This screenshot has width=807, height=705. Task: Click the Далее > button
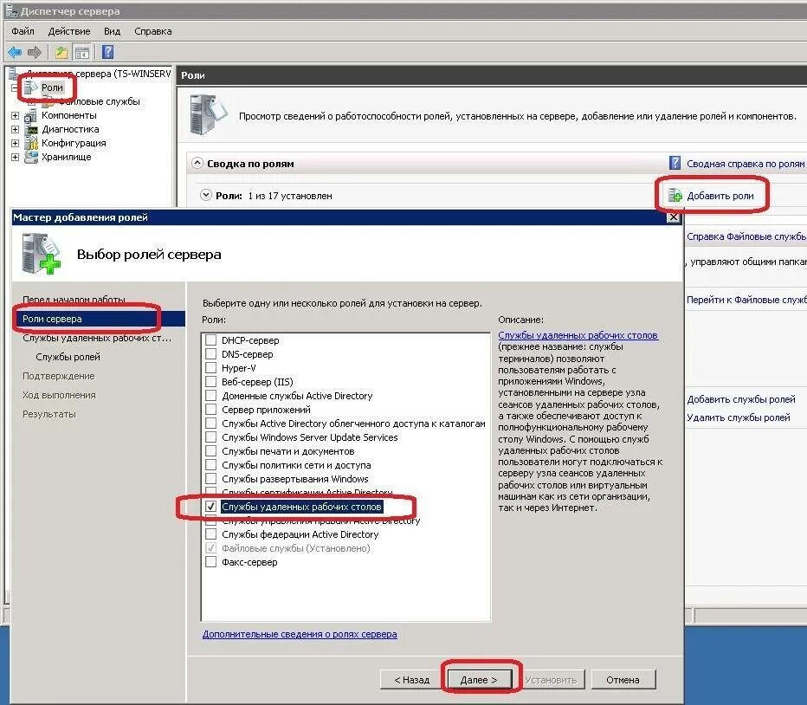pyautogui.click(x=479, y=680)
